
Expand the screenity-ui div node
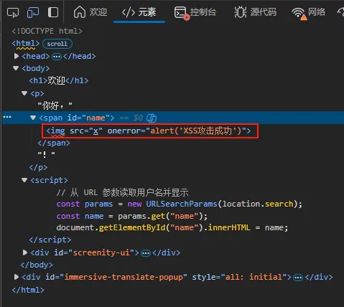click(25, 252)
